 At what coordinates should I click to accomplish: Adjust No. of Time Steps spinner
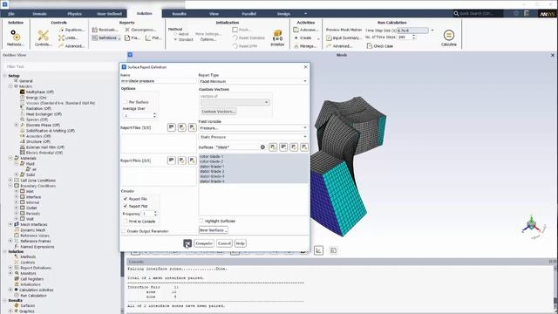tap(413, 37)
